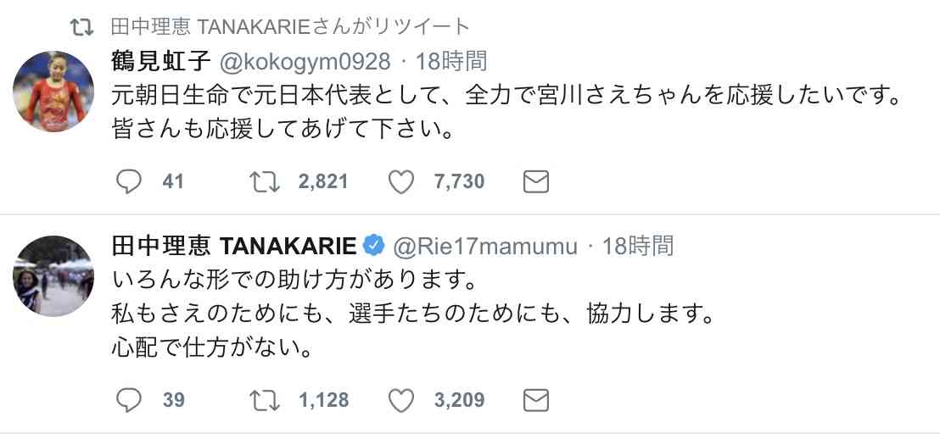This screenshot has height=439, width=940.
Task: Click the verified badge next to TANAKARIE
Action: click(x=375, y=246)
